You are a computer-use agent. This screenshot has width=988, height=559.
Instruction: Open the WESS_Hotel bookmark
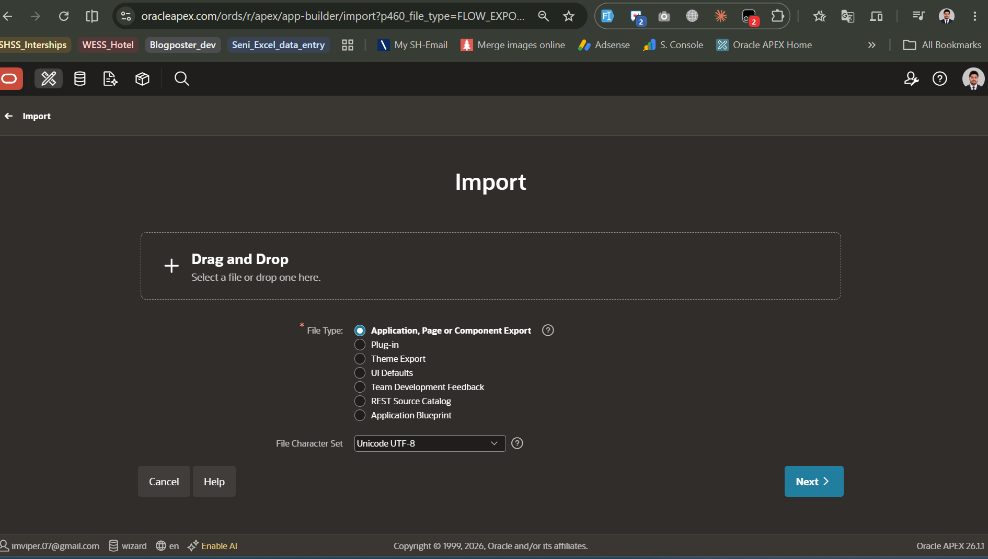click(x=108, y=45)
